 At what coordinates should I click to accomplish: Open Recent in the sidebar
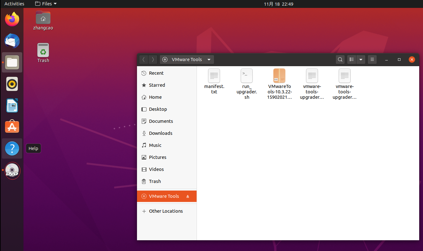167,73
